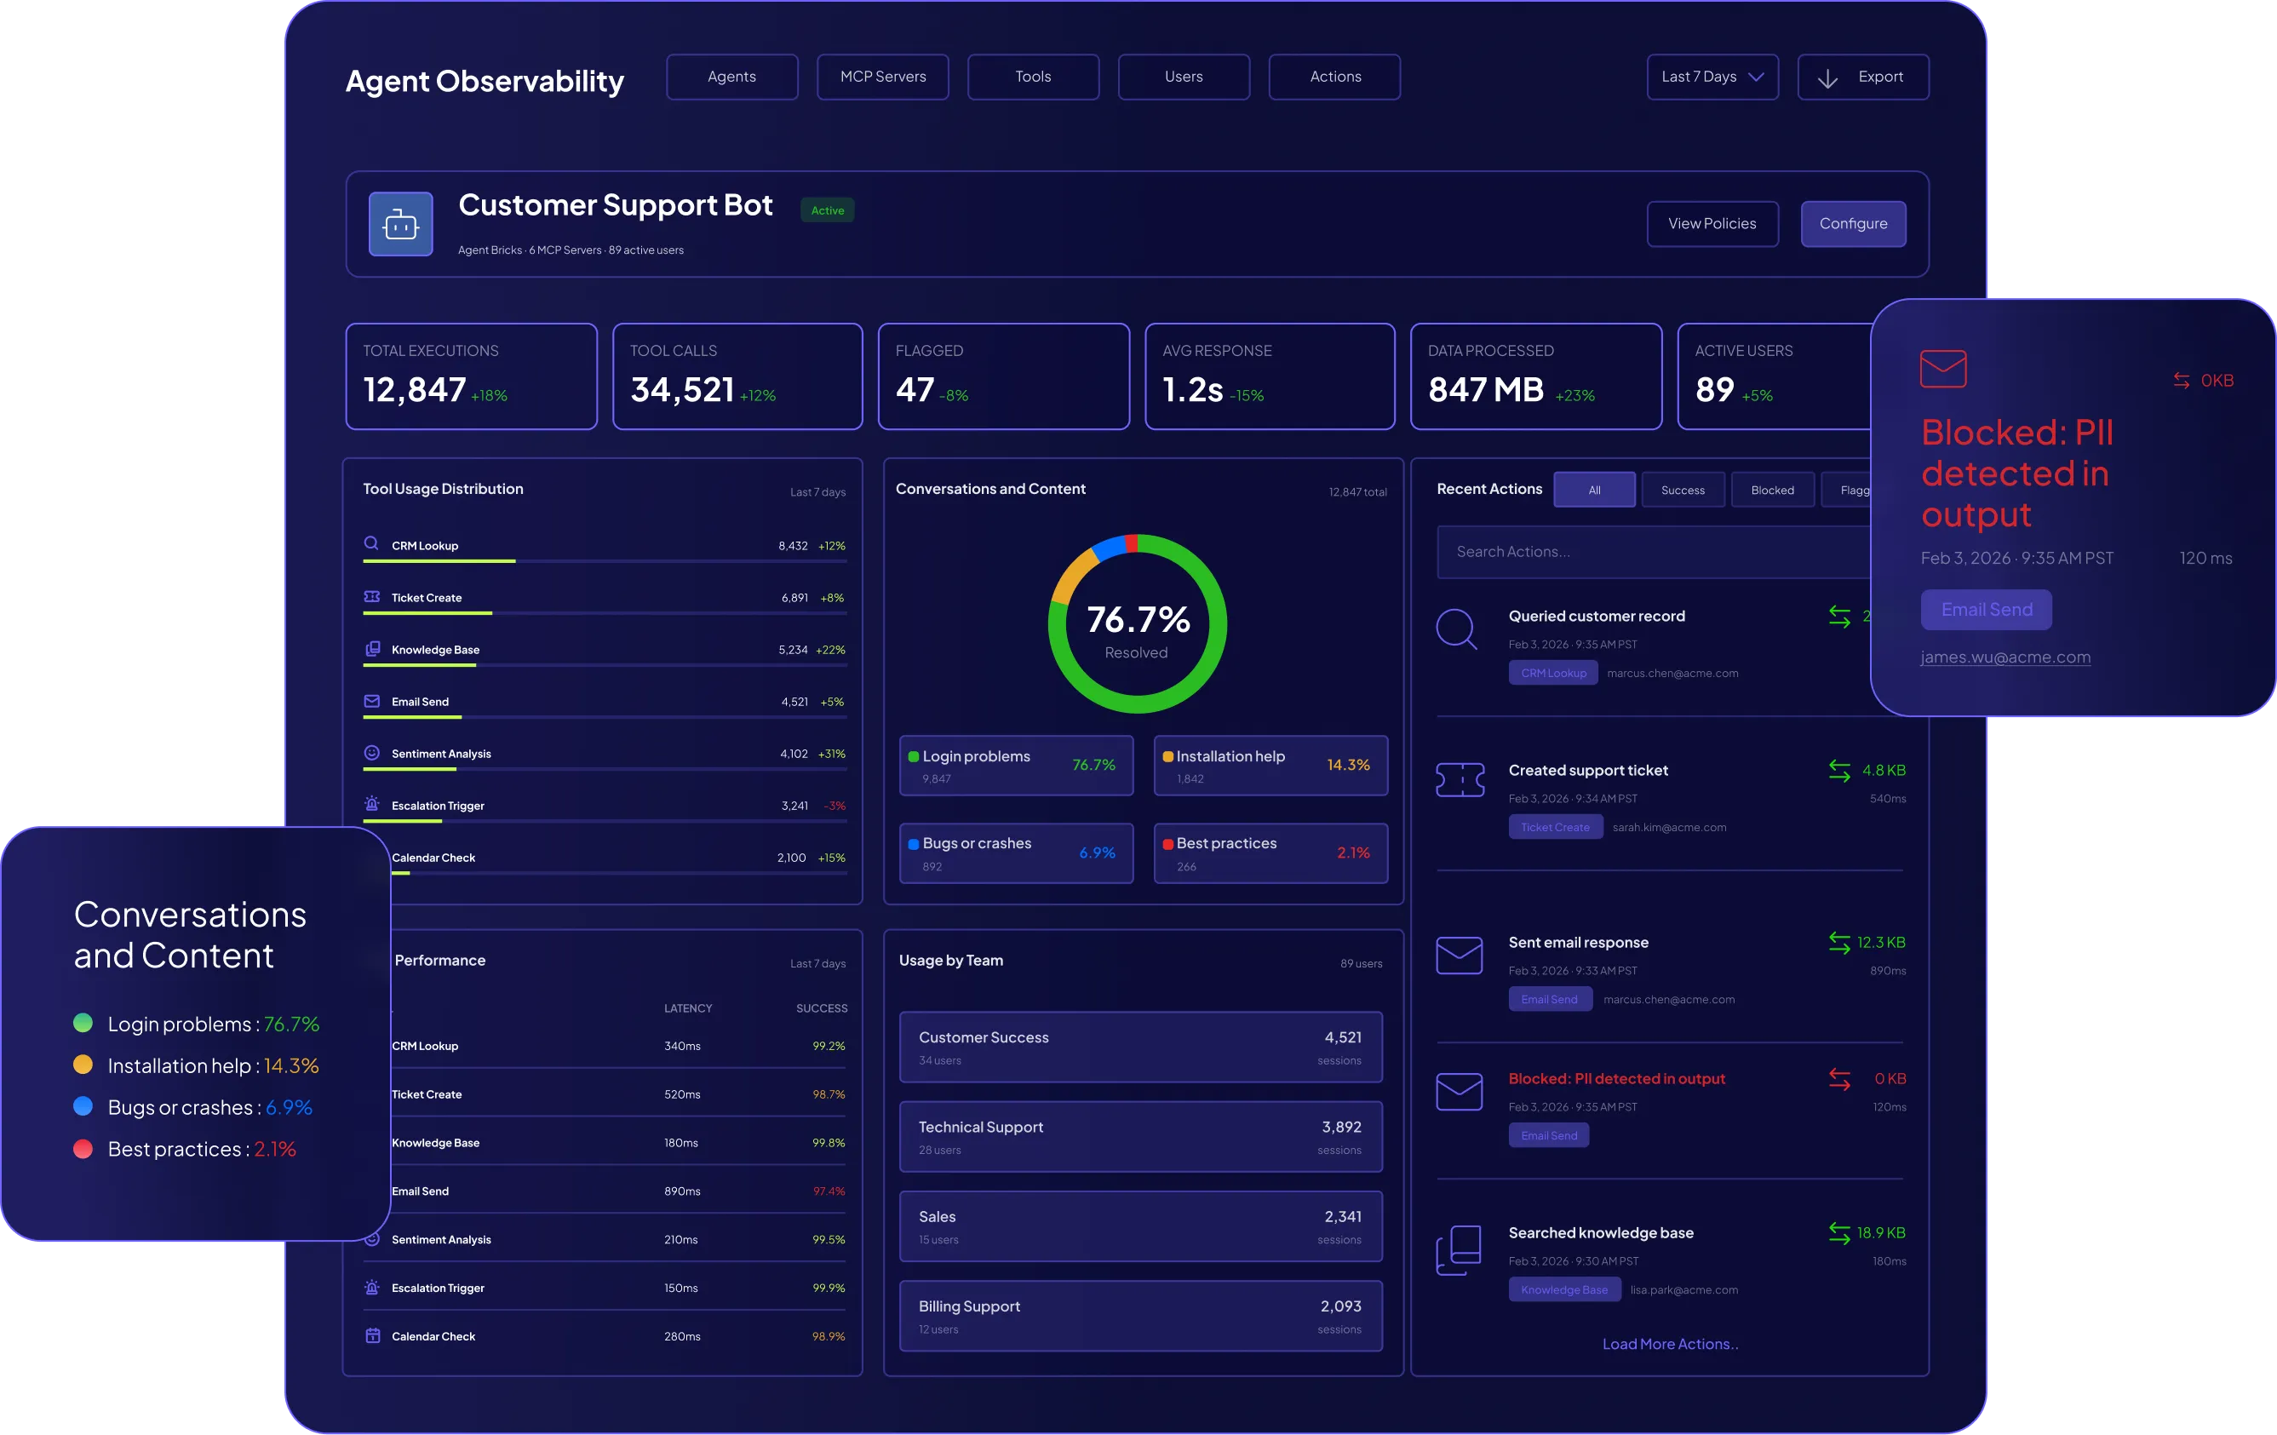Click the robot icon beside Customer Support Bot
The width and height of the screenshot is (2277, 1435).
click(400, 224)
